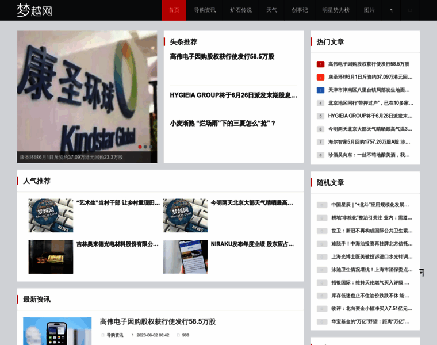
Task: Click the bullet icon beside 中国星辰 article
Action: point(322,205)
